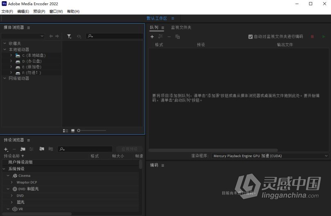Collapse the DVD 和蓝光 category
Screen dimensions: 331x216
point(8,189)
